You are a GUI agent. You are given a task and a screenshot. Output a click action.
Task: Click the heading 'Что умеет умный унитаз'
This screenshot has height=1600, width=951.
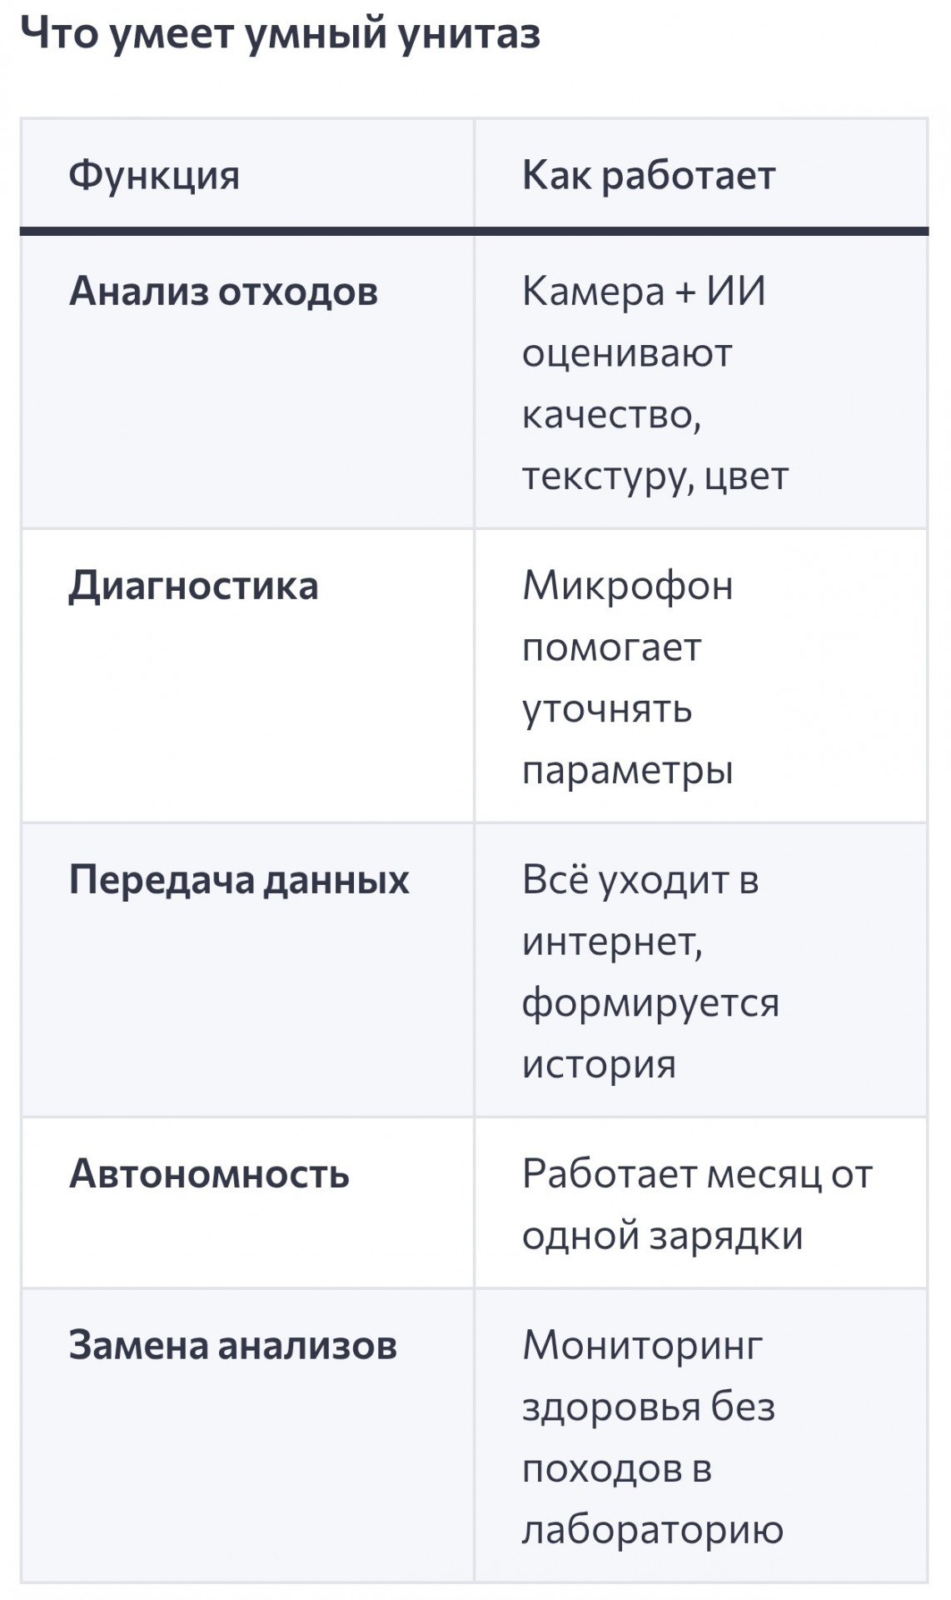pos(280,35)
